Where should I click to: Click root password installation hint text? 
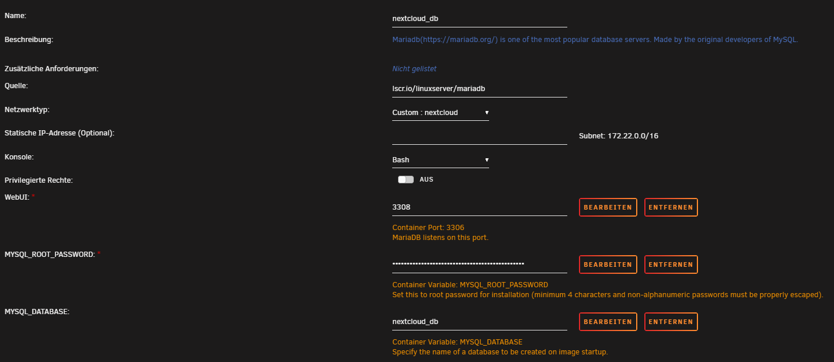click(608, 295)
